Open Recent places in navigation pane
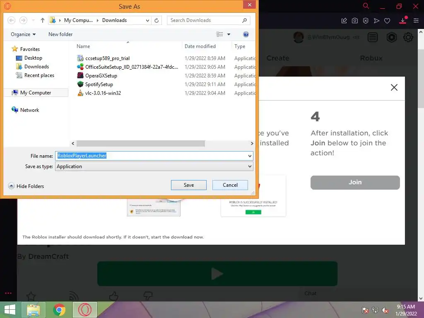 tap(35, 75)
